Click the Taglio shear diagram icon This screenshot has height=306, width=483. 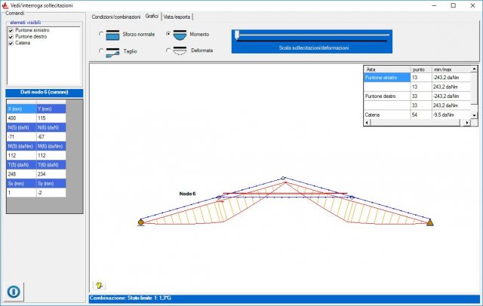click(x=113, y=51)
